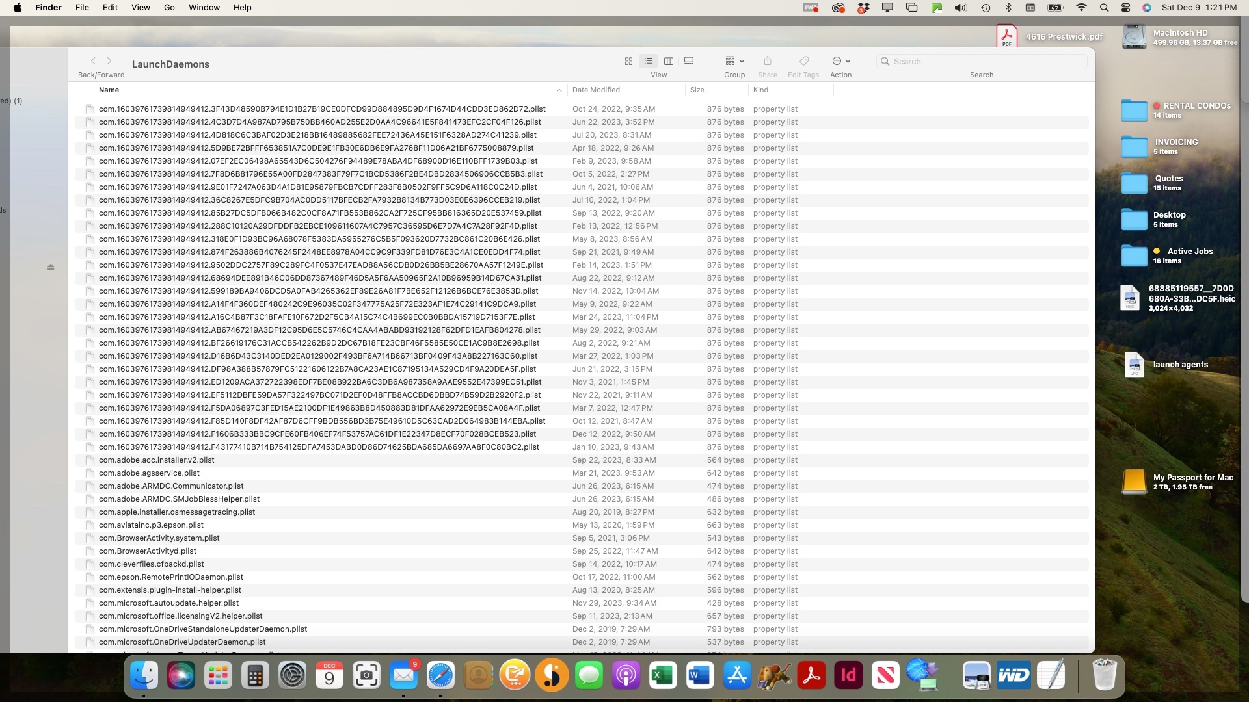Switch Finder to column view
The height and width of the screenshot is (702, 1249).
pos(669,61)
